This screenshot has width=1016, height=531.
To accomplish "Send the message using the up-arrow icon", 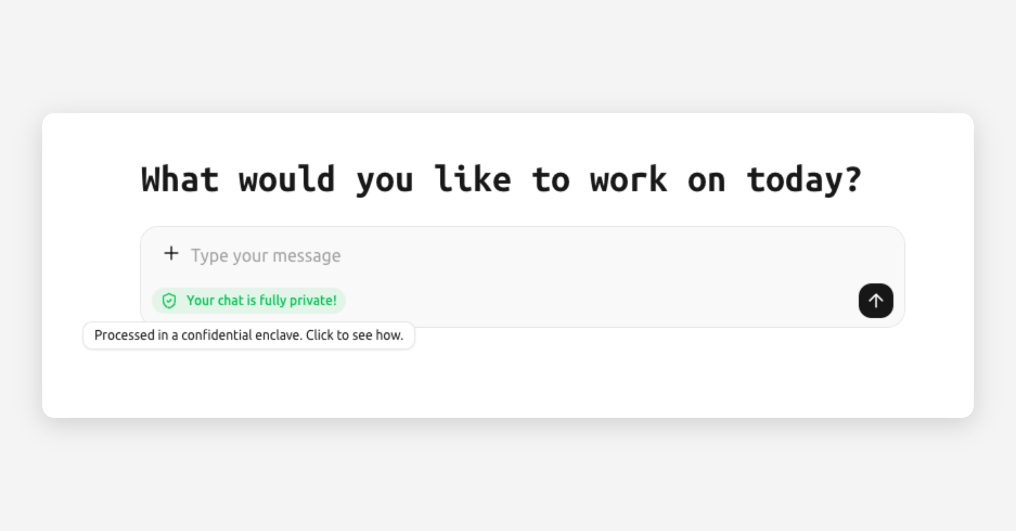I will pos(876,301).
